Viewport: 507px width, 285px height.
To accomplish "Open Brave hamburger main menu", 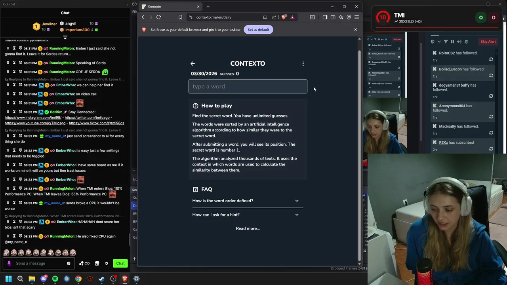I will click(x=356, y=17).
